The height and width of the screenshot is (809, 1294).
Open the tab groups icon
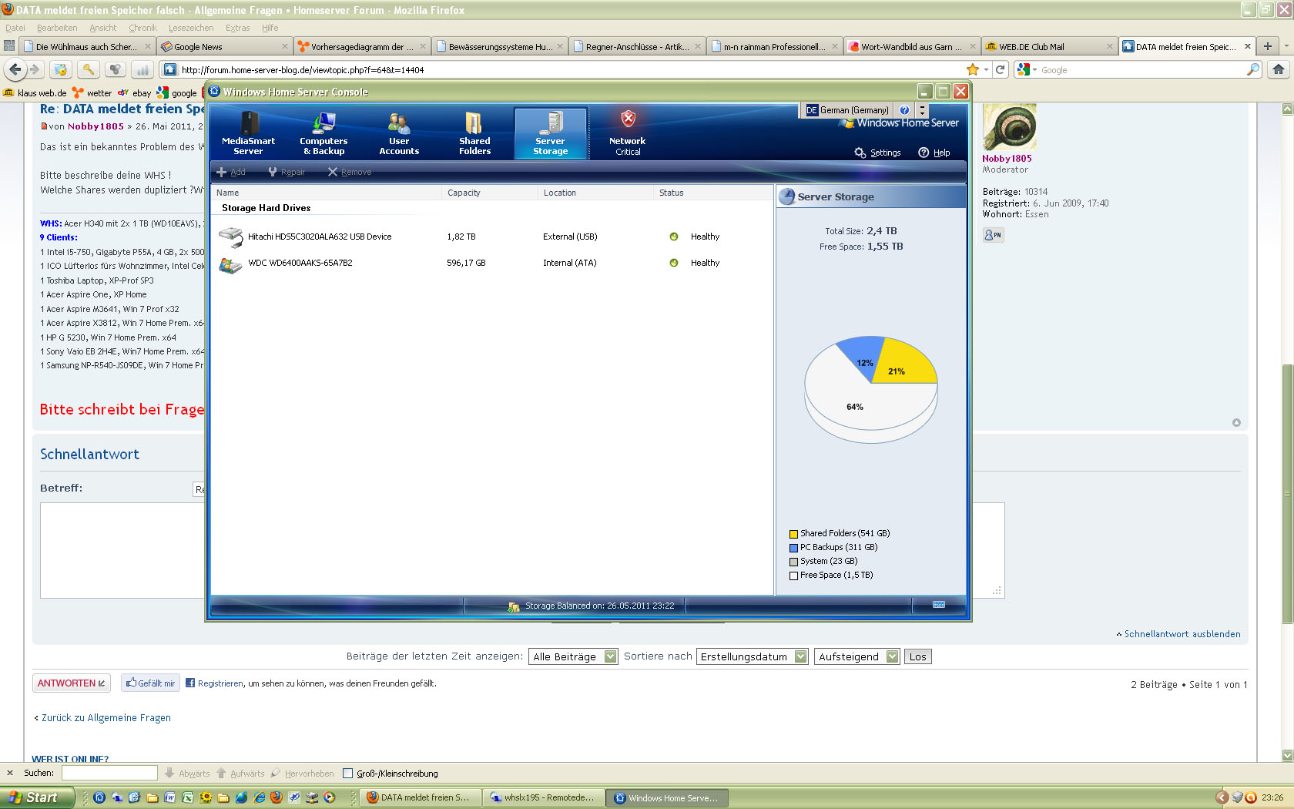[x=9, y=46]
